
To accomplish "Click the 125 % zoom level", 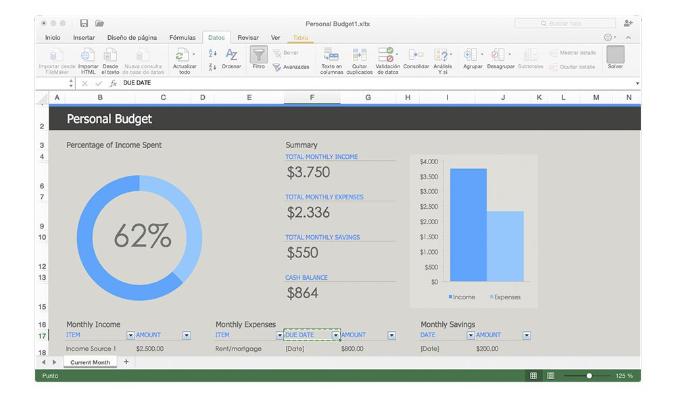I will pos(624,376).
